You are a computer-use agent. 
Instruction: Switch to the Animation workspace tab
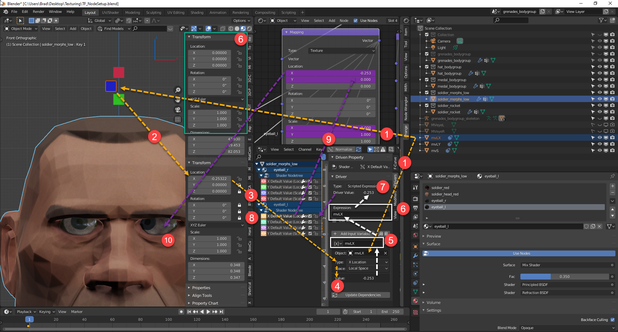coord(218,13)
